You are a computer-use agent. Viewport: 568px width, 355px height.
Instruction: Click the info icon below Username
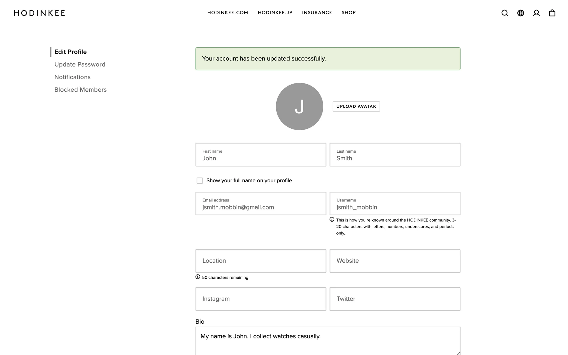click(x=332, y=220)
